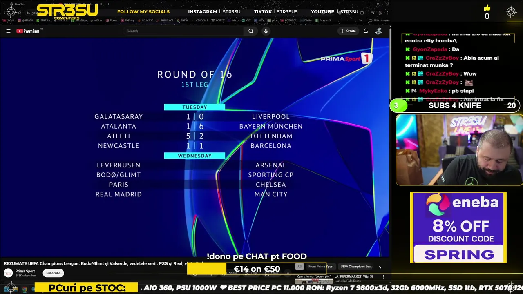The width and height of the screenshot is (523, 294).
Task: Open the OLX bookmark
Action: [247, 20]
